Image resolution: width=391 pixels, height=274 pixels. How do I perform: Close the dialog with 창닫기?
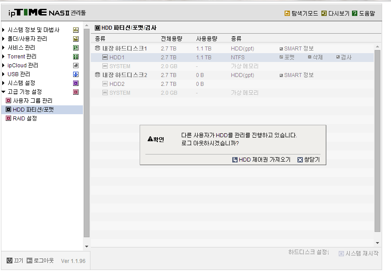(x=309, y=160)
